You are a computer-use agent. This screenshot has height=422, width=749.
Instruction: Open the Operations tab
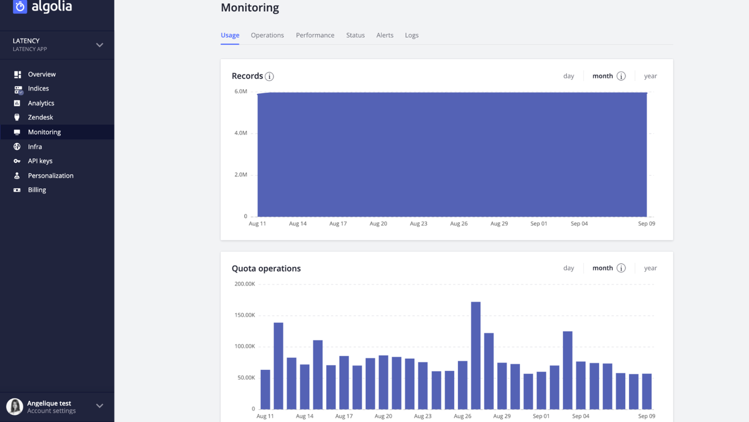[267, 35]
